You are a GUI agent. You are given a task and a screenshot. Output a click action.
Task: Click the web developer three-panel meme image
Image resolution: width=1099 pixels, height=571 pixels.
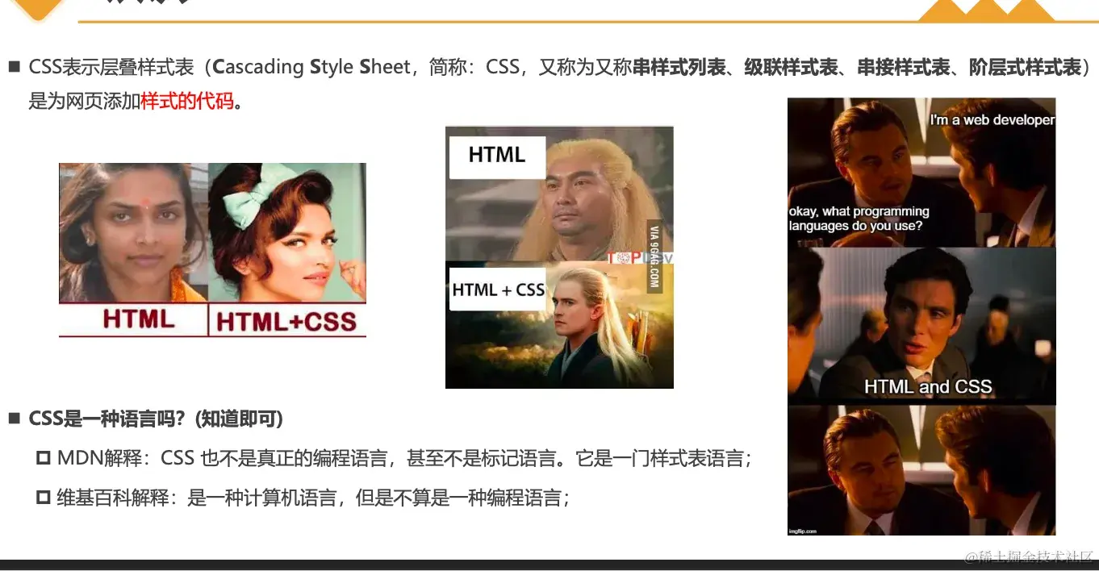pos(921,316)
